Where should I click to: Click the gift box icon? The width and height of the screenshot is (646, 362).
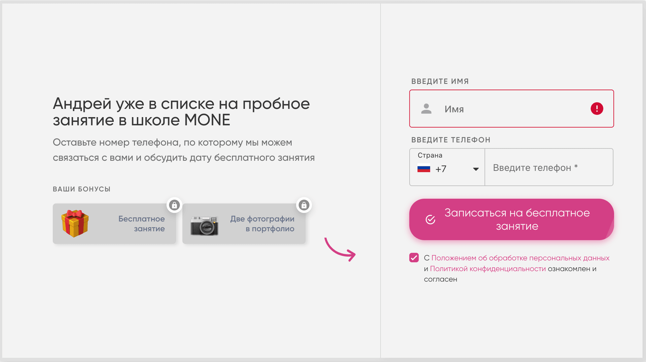[75, 223]
